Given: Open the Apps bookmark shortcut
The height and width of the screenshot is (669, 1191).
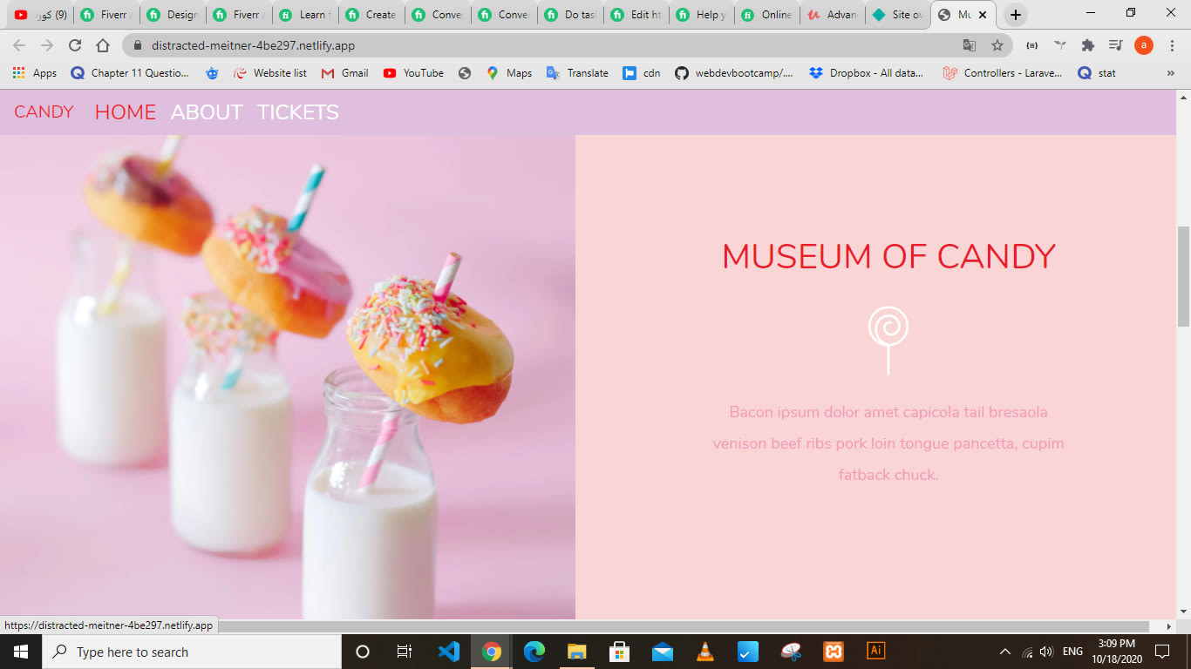Looking at the screenshot, I should (35, 73).
